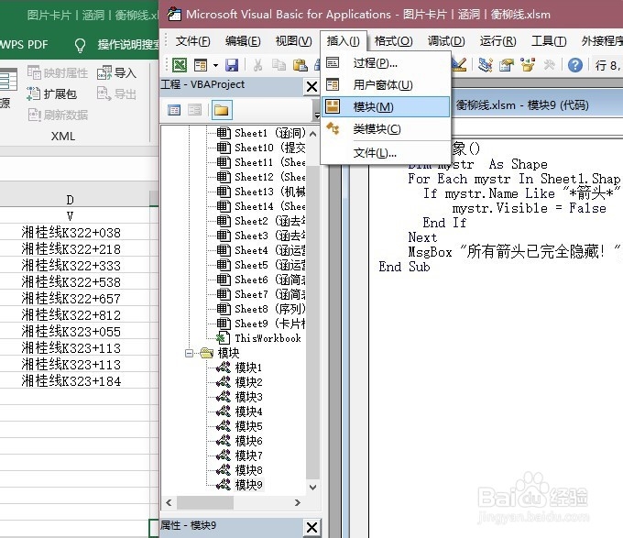The image size is (623, 538).
Task: Open the Object Browser toolbar icon
Action: tap(528, 65)
